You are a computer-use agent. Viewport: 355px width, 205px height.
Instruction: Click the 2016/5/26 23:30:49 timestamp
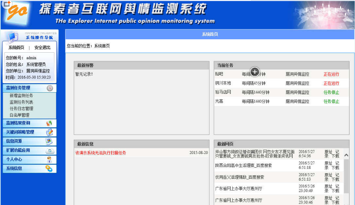point(306,189)
